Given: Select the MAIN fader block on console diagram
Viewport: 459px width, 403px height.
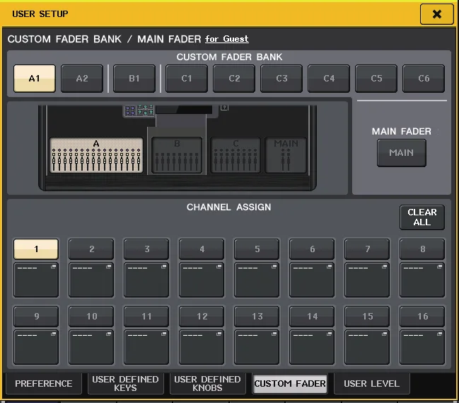Looking at the screenshot, I should pos(286,155).
